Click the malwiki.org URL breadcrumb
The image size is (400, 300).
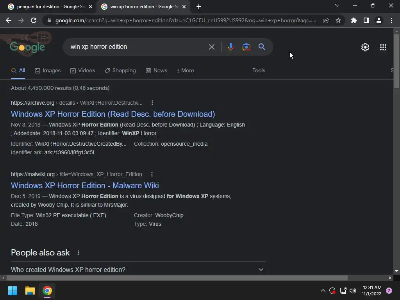pyautogui.click(x=76, y=174)
